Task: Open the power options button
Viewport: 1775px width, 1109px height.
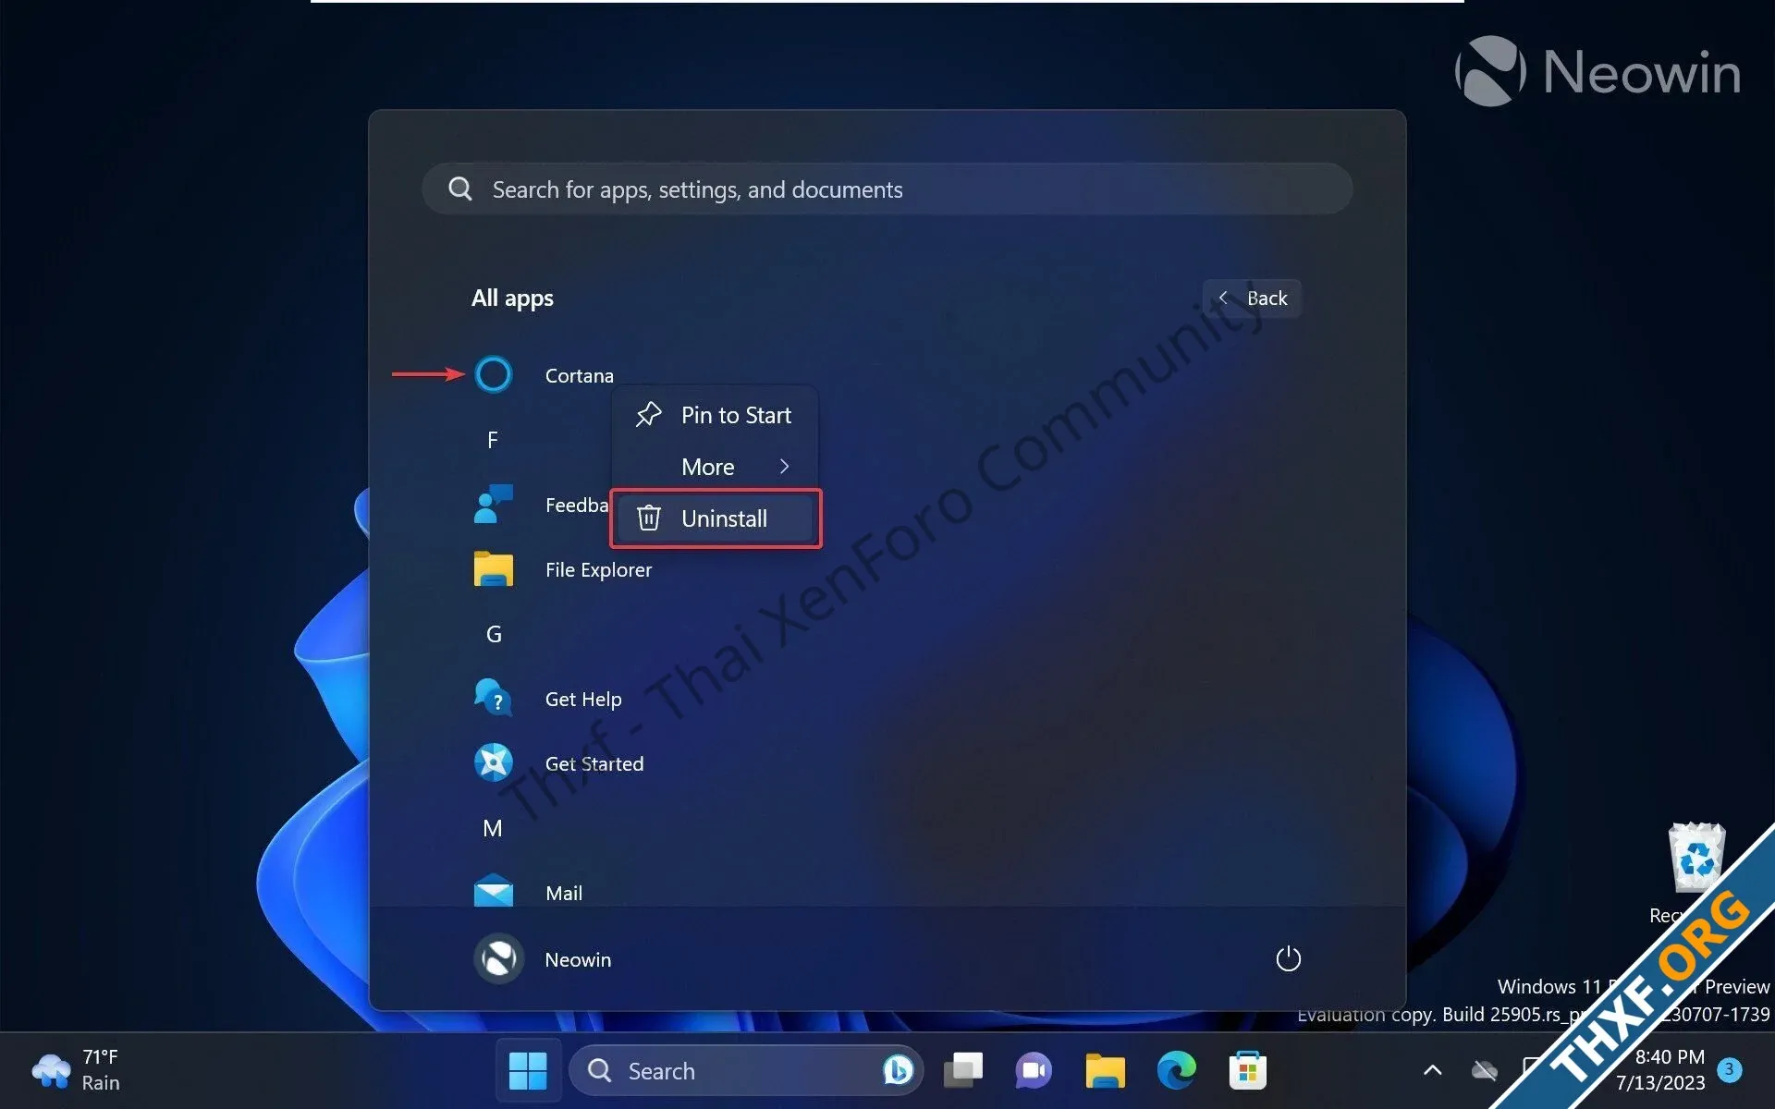Action: tap(1288, 958)
